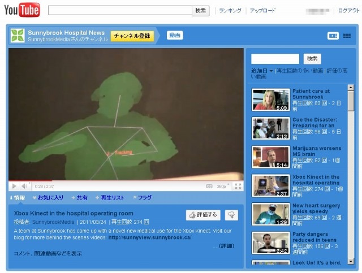Open the 2:37 Xbox Kinect list thumbnail
The height and width of the screenshot is (273, 362).
[x=270, y=185]
